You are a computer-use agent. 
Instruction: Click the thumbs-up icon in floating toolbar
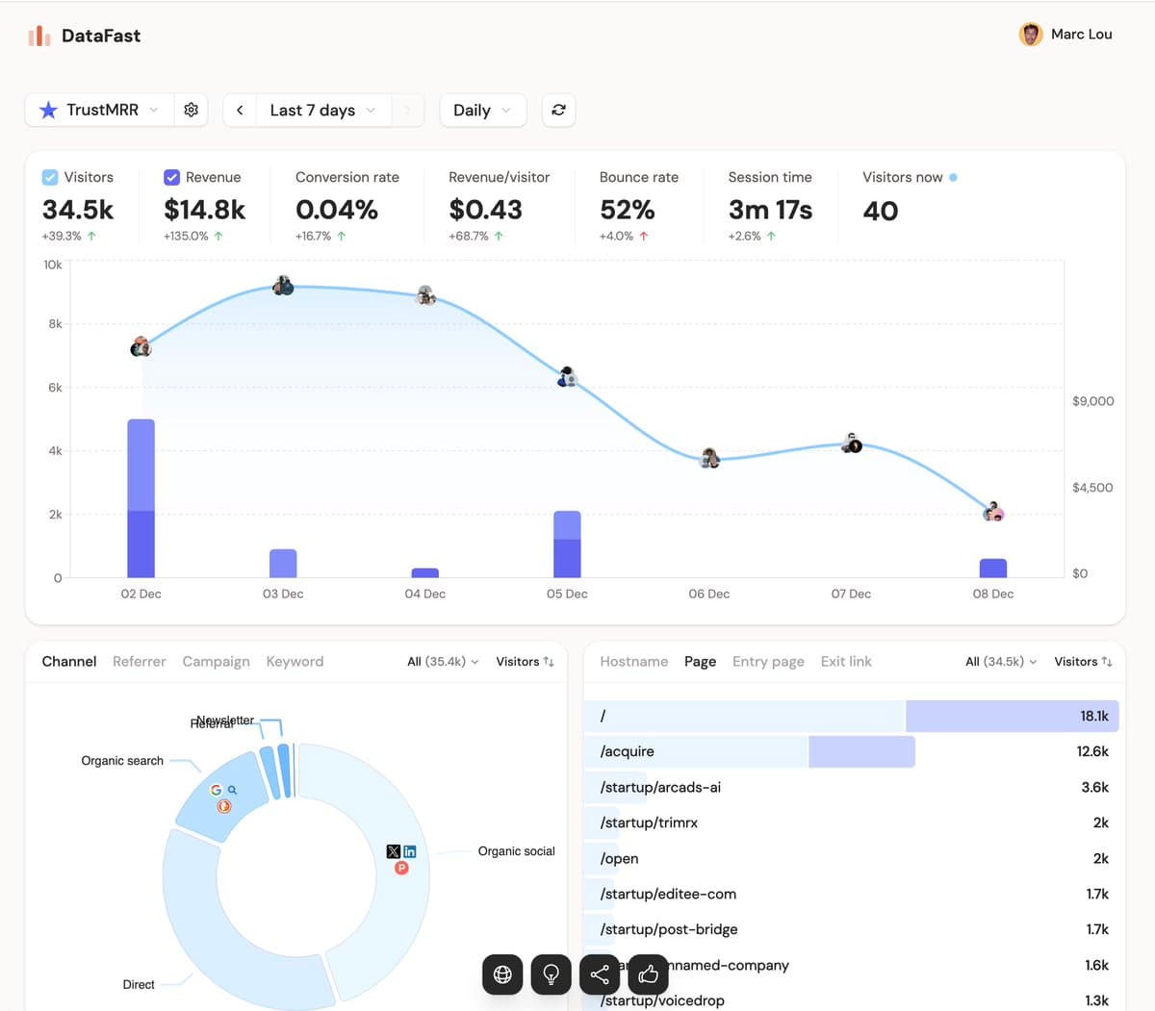coord(648,974)
